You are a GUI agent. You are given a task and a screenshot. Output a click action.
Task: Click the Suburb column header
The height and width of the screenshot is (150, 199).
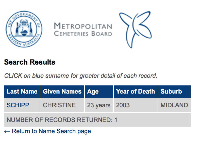click(171, 92)
